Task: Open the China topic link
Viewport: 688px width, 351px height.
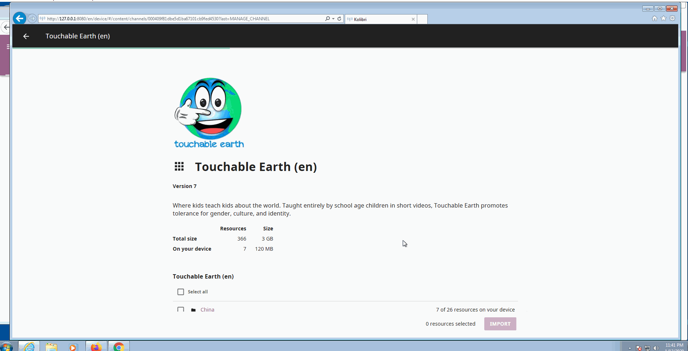Action: pyautogui.click(x=207, y=310)
